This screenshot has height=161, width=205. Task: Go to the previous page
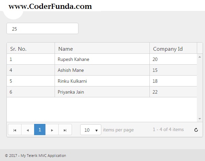28,130
